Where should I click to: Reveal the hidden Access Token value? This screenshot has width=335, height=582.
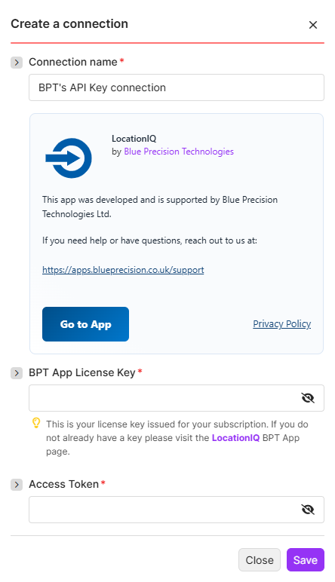[308, 510]
